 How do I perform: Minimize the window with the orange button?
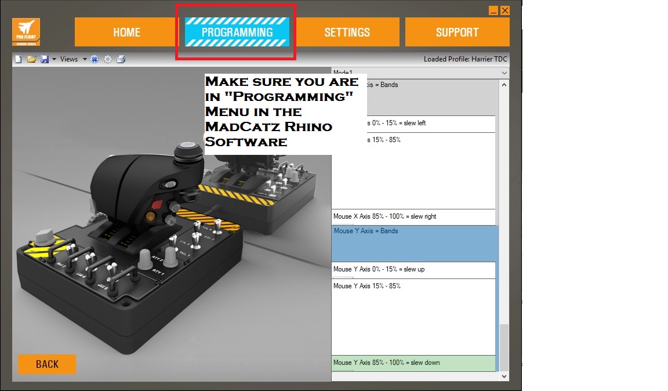pyautogui.click(x=493, y=10)
